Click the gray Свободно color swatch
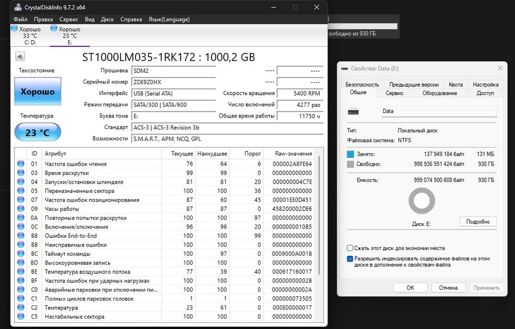The image size is (515, 329). tap(350, 164)
